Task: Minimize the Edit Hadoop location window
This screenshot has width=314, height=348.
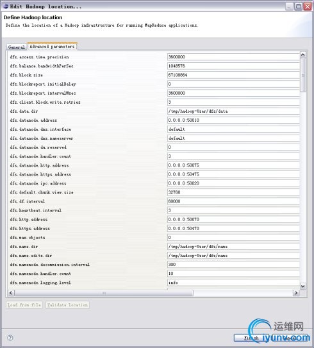Action: coord(289,6)
